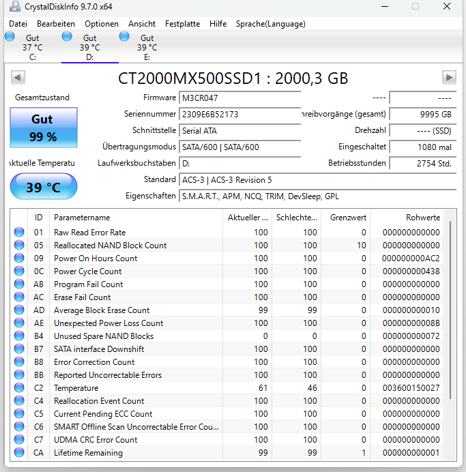Select the Lifetime Remaining row name

tap(88, 453)
